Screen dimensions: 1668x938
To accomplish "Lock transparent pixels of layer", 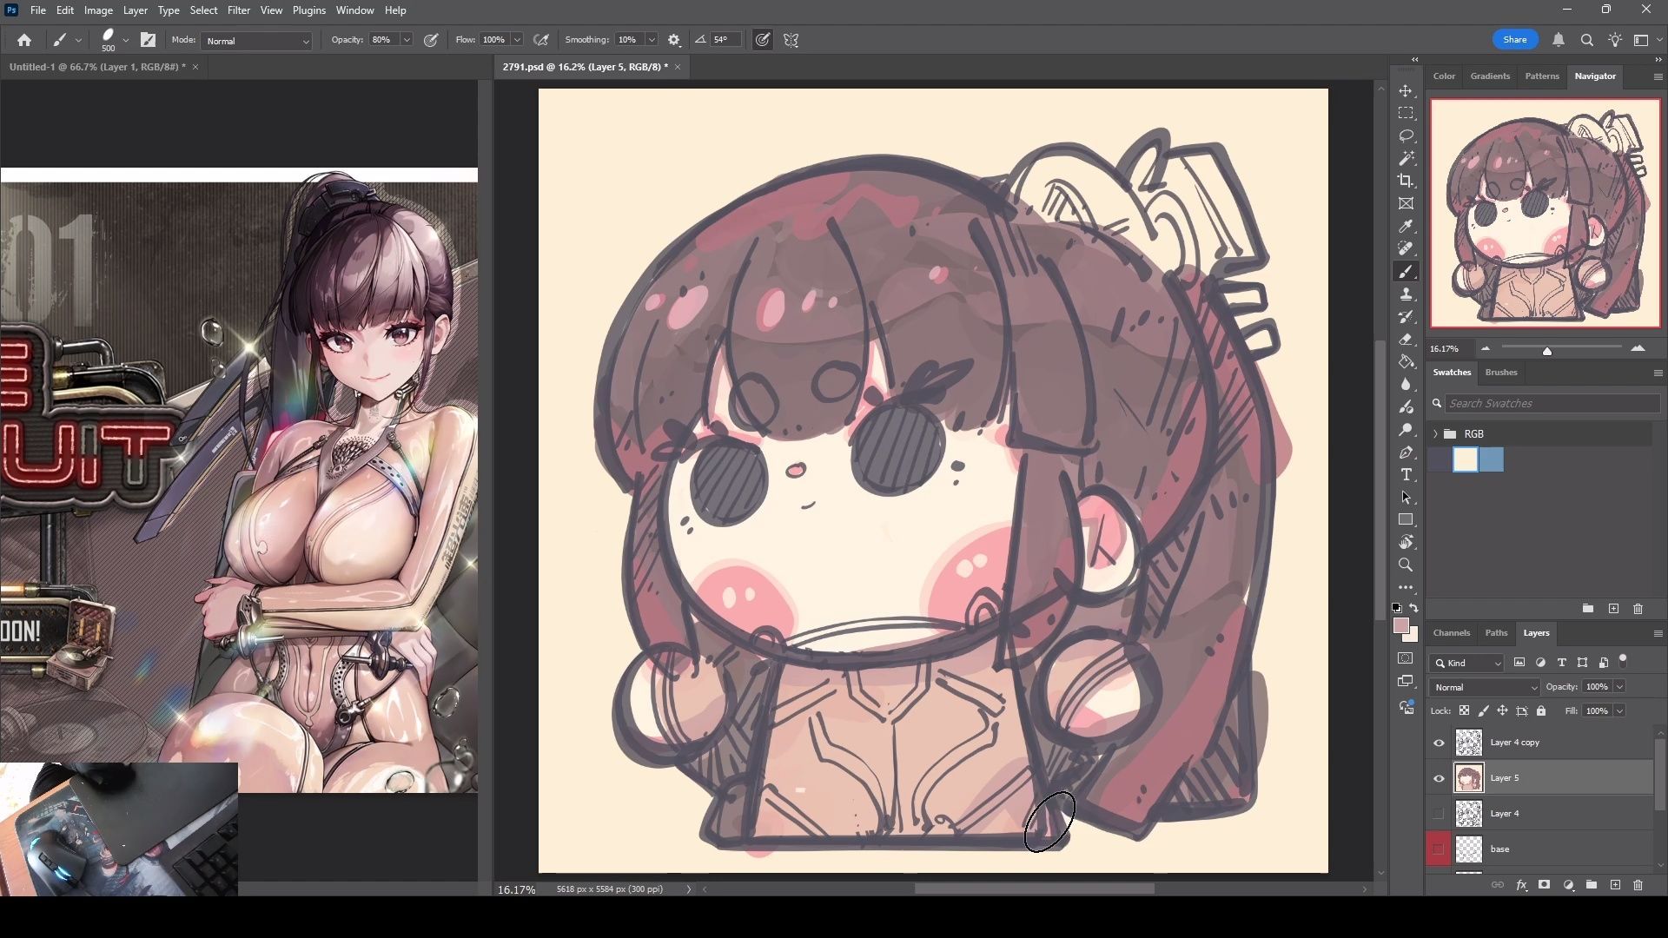I will 1464,710.
